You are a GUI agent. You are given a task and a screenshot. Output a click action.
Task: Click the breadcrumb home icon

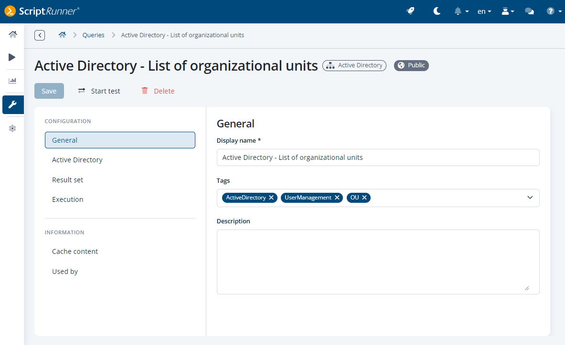(63, 35)
